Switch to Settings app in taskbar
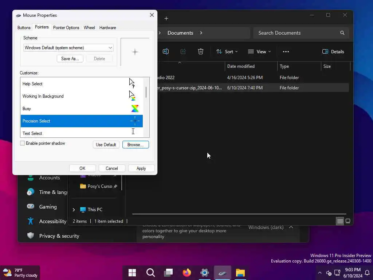The image size is (373, 280). coord(205,273)
